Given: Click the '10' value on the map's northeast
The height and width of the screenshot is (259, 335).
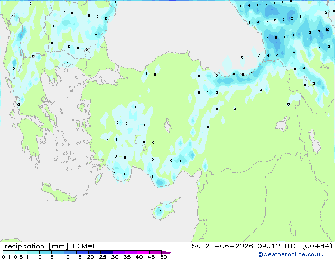Looking at the screenshot, I should pyautogui.click(x=327, y=30).
